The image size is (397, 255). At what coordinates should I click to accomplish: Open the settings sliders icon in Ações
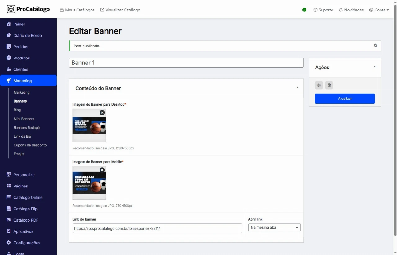pyautogui.click(x=319, y=85)
